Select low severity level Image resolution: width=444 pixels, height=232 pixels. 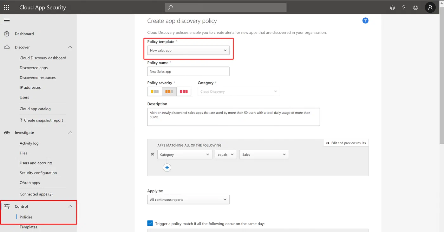(154, 91)
